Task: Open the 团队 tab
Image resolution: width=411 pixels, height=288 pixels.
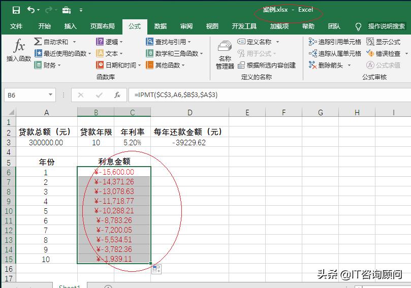Action: coord(334,26)
